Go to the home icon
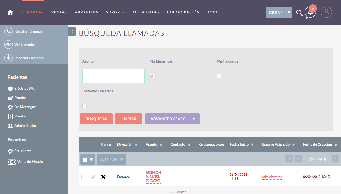 (x=10, y=12)
